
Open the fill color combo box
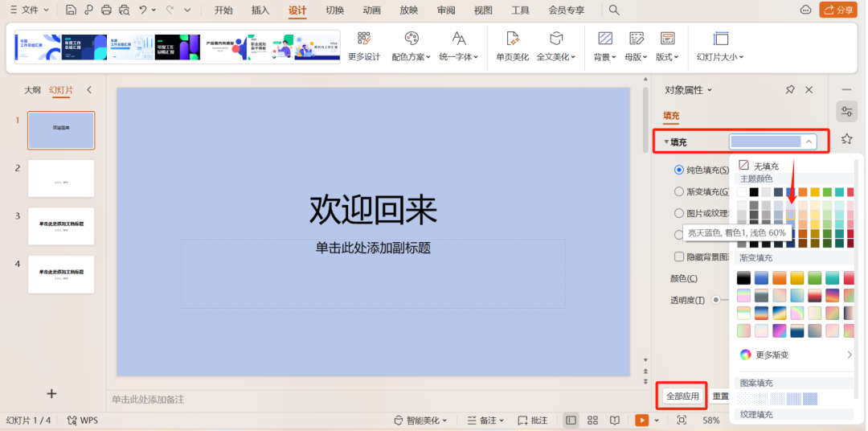click(773, 142)
